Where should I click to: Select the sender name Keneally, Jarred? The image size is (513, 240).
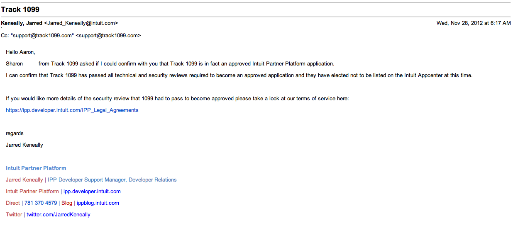pos(22,23)
